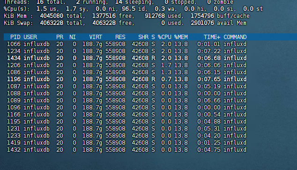Select PID 1166 in the process list

pyautogui.click(x=14, y=114)
